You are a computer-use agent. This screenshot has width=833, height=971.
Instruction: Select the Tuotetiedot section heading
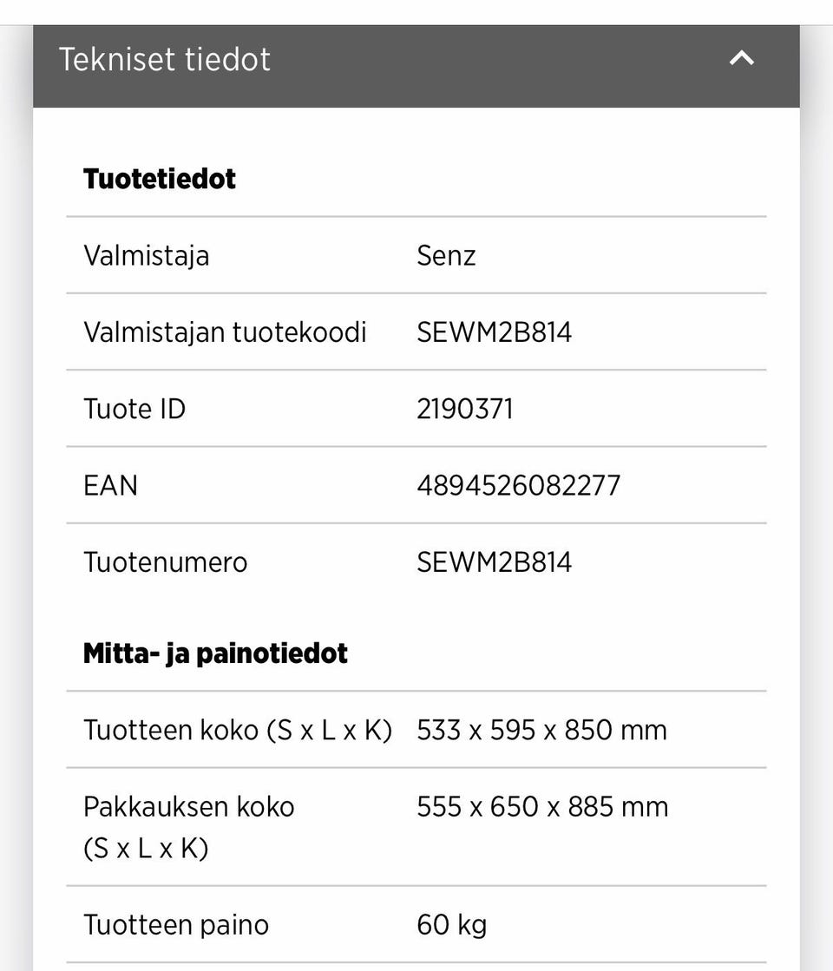click(160, 179)
